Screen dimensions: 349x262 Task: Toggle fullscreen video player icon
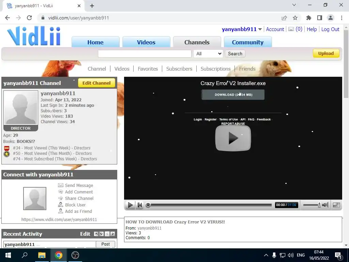(336, 205)
